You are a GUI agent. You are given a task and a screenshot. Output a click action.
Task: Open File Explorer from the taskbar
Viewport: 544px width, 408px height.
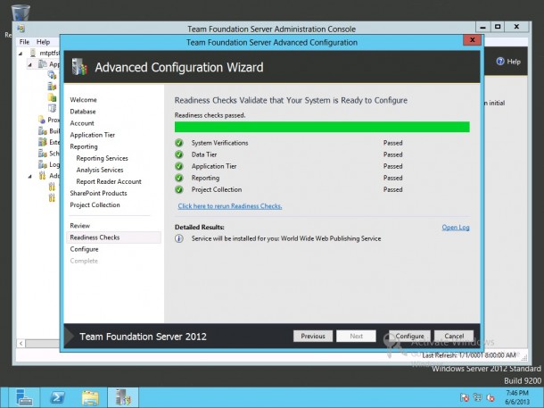(x=90, y=397)
